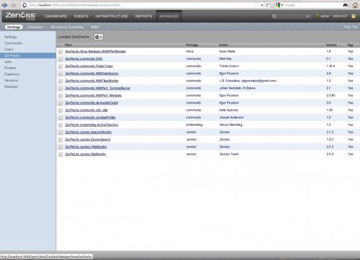
Task: Check the ZenPacks.community.WMIDataSource checkbox
Action: tap(60, 74)
